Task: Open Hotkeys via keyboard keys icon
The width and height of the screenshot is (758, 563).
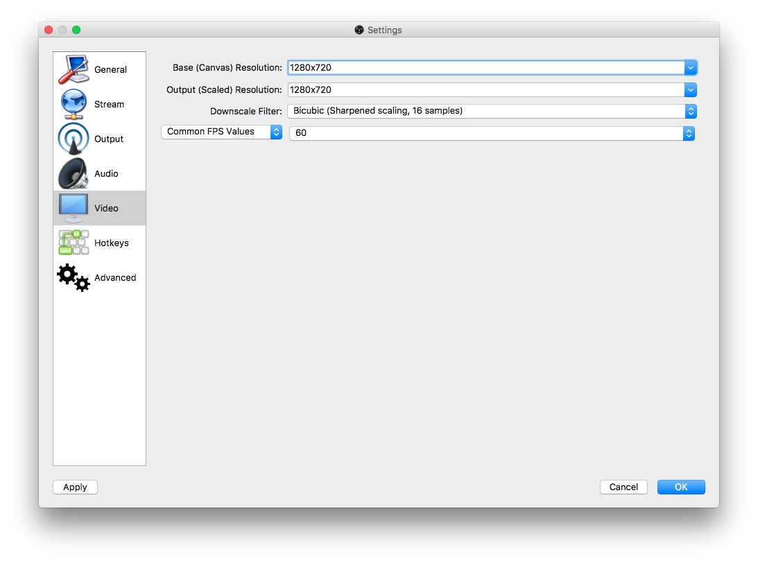Action: [x=74, y=243]
